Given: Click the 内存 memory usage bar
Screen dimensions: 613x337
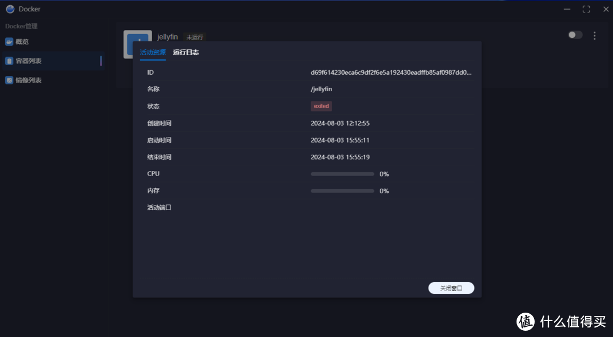Looking at the screenshot, I should click(x=342, y=191).
